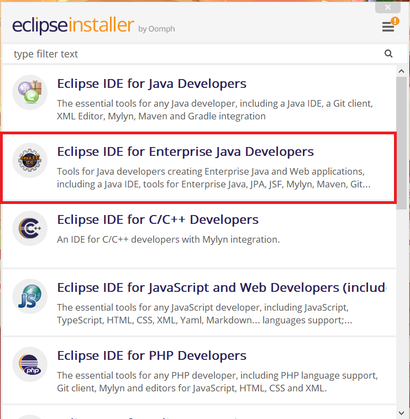Screen dimensions: 410x419
Task: Click the vertical scrollbar thumb
Action: (x=402, y=144)
